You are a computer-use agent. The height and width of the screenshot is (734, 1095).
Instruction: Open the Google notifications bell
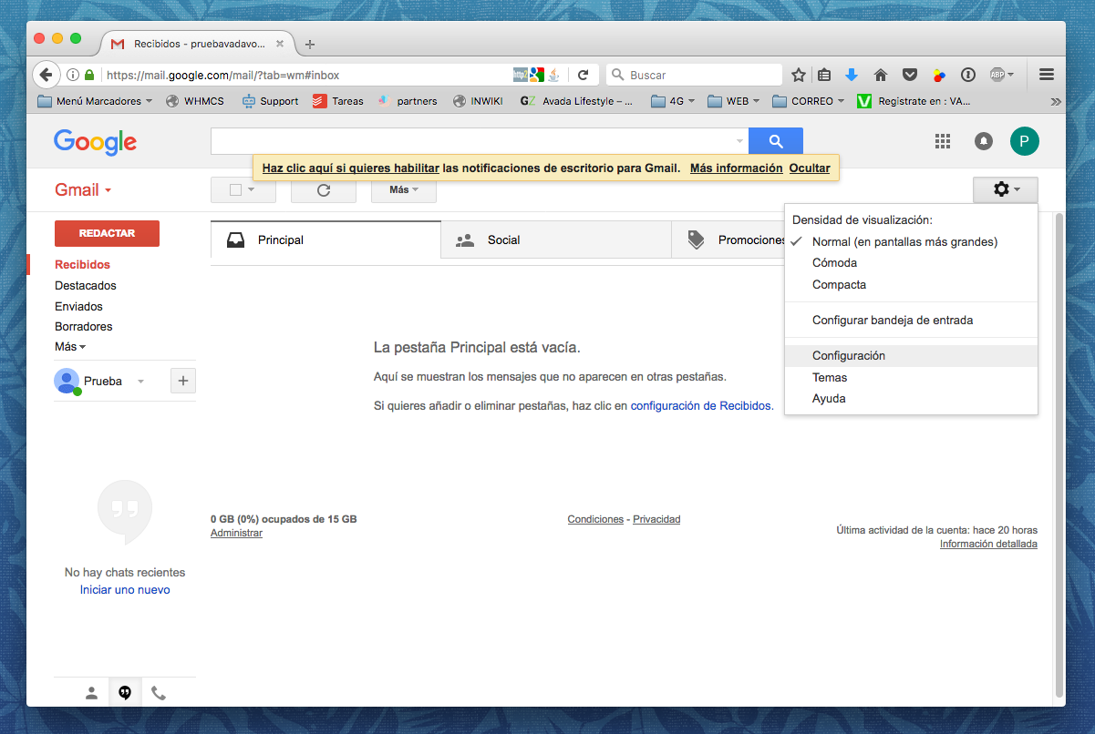pos(984,141)
